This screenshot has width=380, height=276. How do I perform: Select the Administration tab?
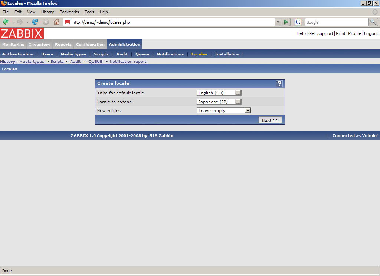[125, 45]
